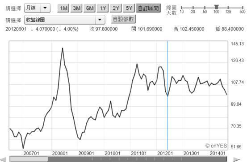Click the 自訂區間 custom range button
Screen dimensions: 247x162
coord(148,8)
